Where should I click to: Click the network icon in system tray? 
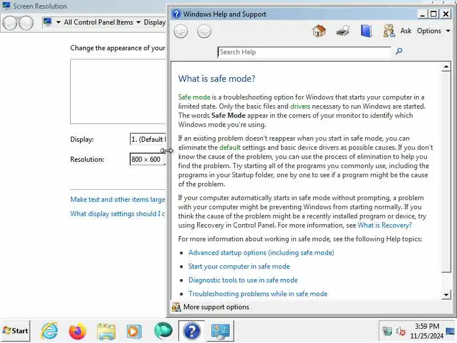(387, 331)
